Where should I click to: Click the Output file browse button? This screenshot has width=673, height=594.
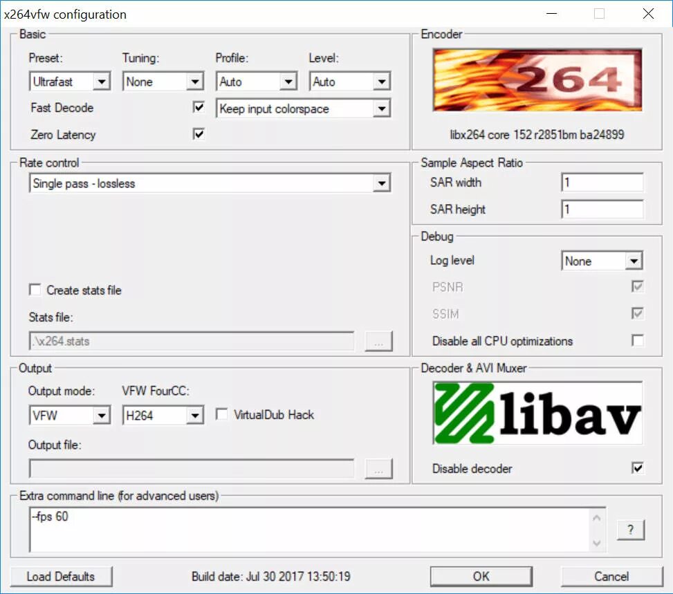click(x=378, y=468)
